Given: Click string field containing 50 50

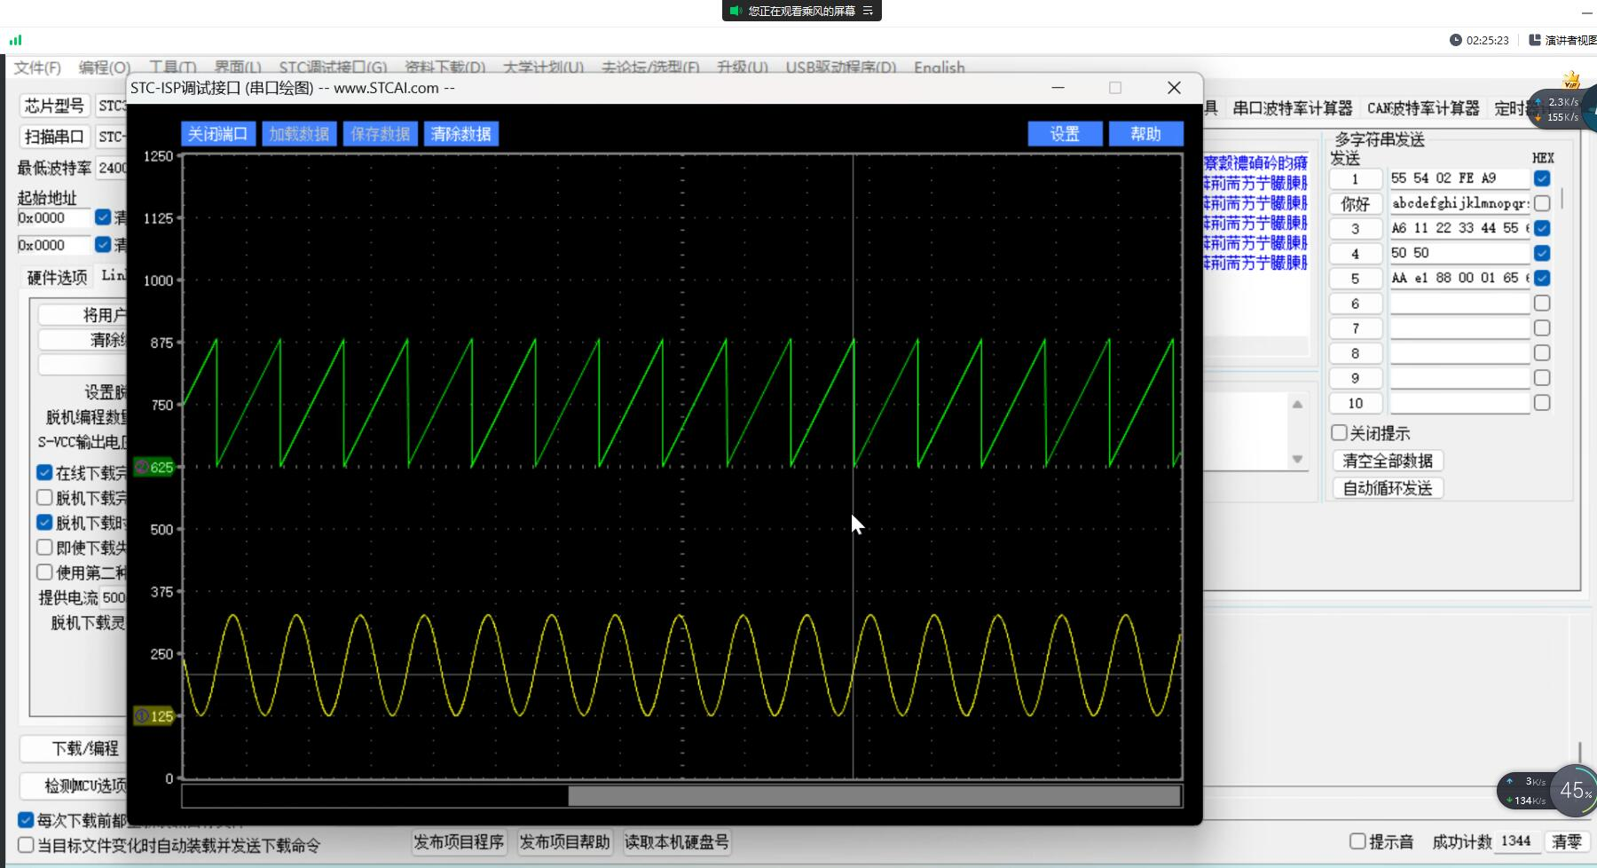Looking at the screenshot, I should [x=1459, y=253].
